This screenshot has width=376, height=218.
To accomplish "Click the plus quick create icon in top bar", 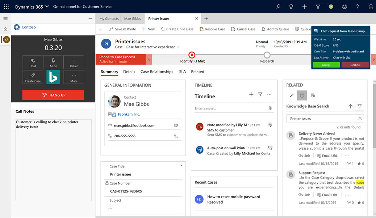I will [304, 7].
